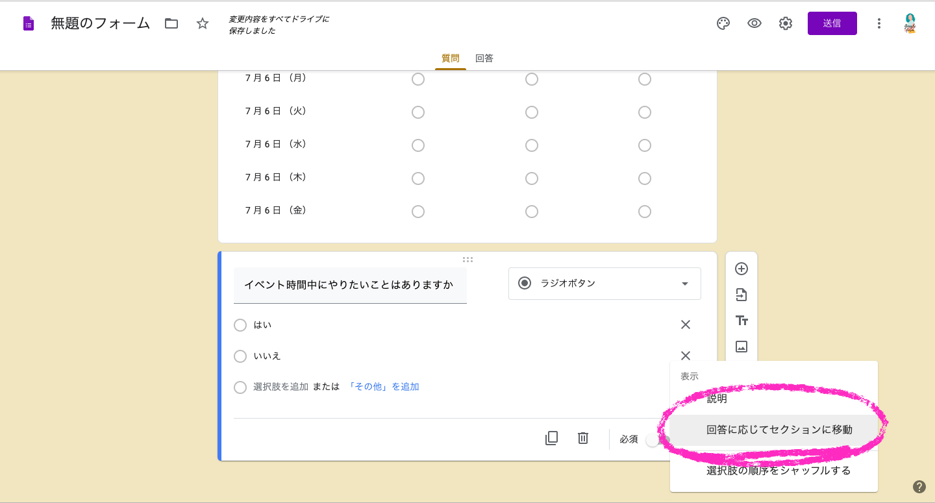
Task: Choose 回答に応じてセクションに移動 menu item
Action: pyautogui.click(x=774, y=430)
